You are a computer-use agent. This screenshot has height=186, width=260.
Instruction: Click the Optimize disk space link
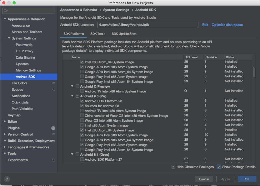[x=227, y=25]
